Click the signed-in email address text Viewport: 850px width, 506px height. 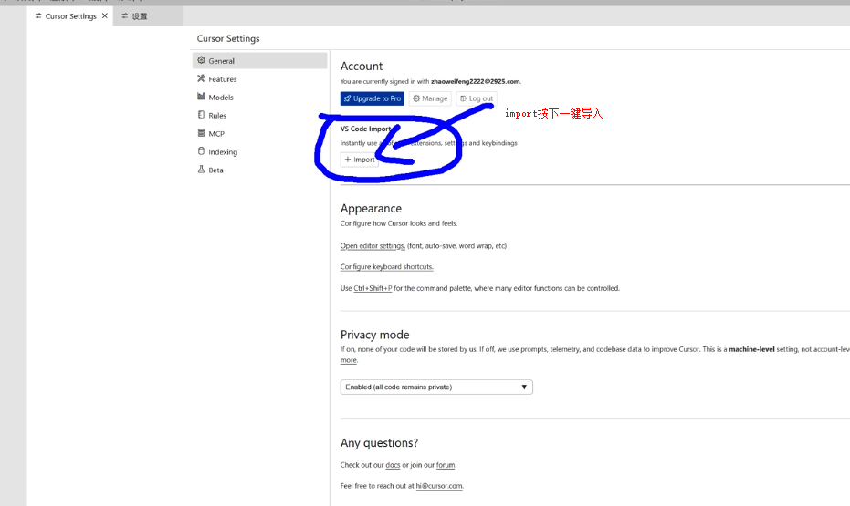pos(476,82)
